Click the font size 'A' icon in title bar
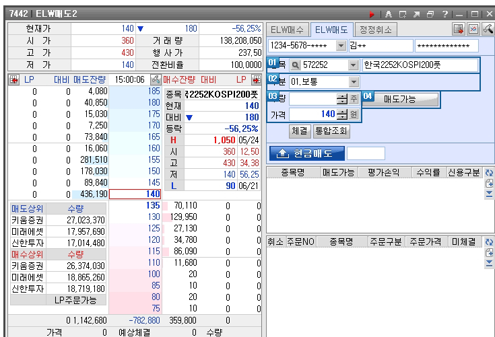The image size is (495, 337). (389, 14)
